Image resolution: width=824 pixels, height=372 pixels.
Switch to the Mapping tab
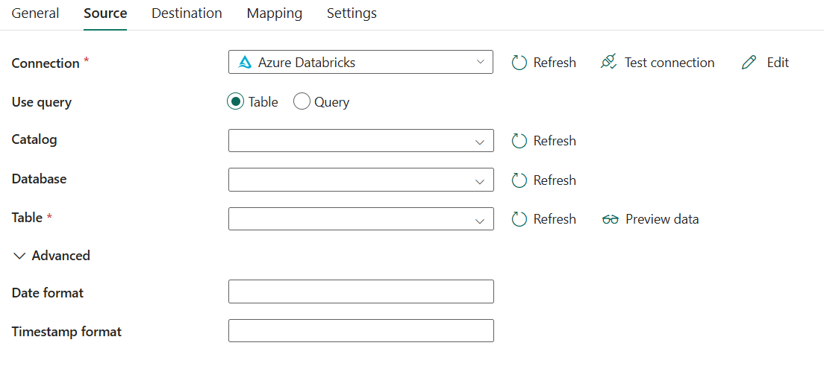(275, 13)
